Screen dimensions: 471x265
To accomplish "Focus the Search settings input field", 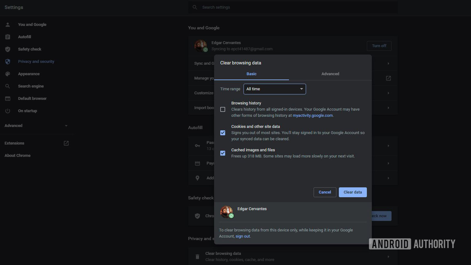I will click(293, 7).
